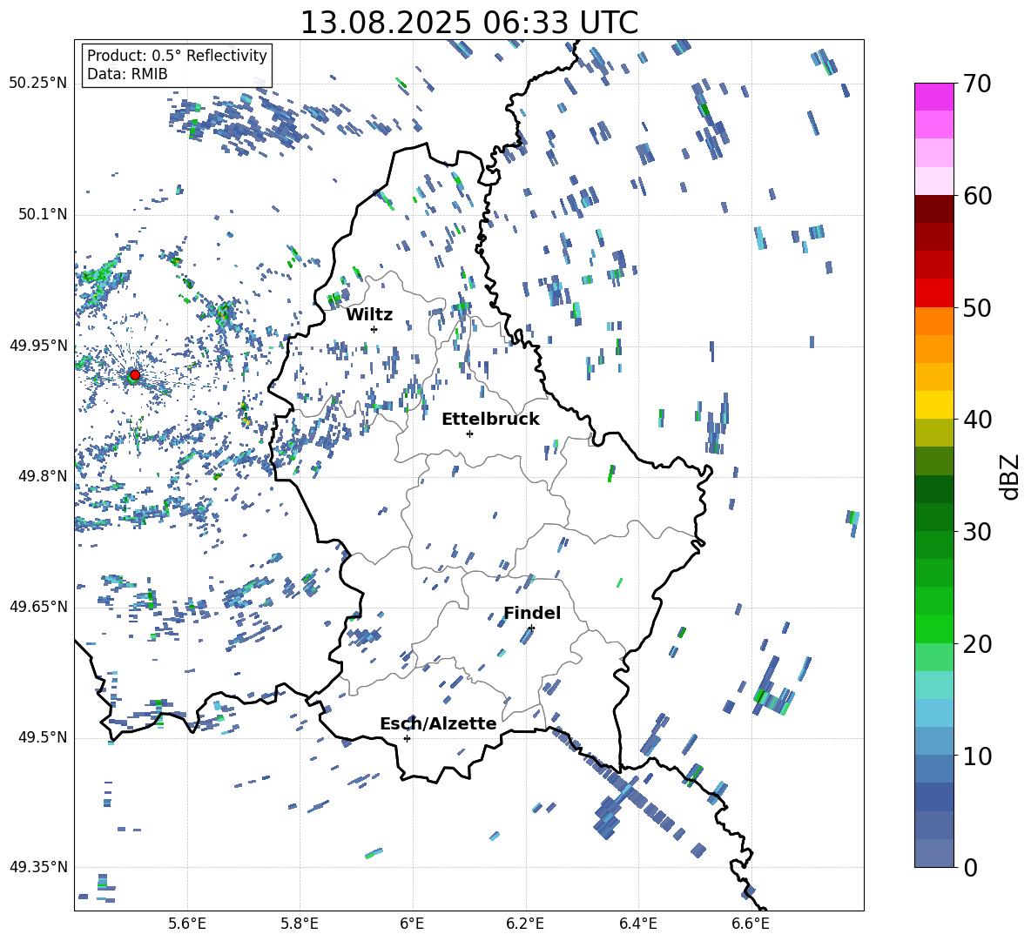Click the Product: 0.5° Reflectivity text
The height and width of the screenshot is (941, 1031).
point(177,55)
